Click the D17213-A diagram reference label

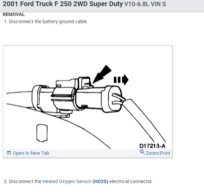(152, 146)
